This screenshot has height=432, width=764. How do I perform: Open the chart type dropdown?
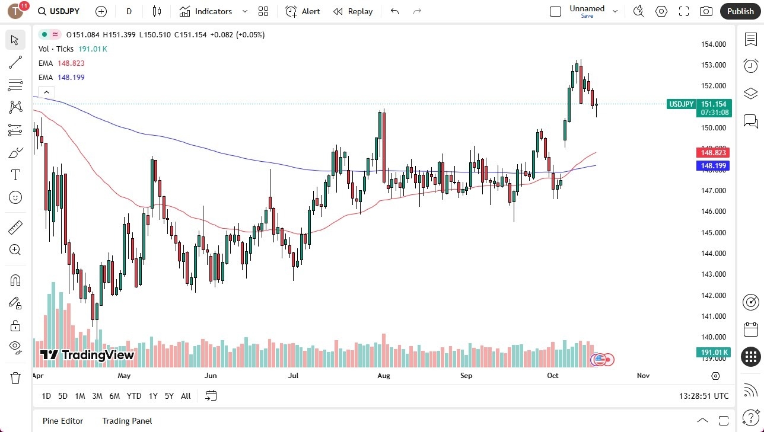pos(156,11)
